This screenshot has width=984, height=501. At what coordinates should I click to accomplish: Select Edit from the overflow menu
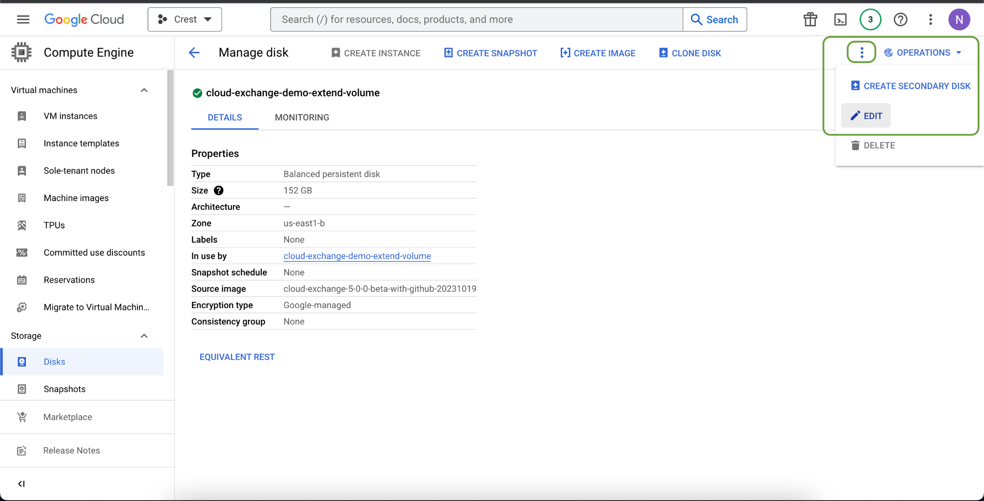(866, 116)
